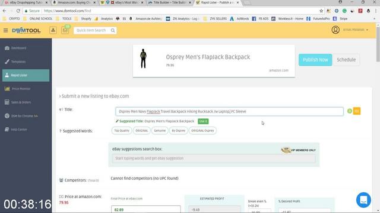Click the search magnifier in Quick Item Search
Screen dimensions: 380x213
113,30
